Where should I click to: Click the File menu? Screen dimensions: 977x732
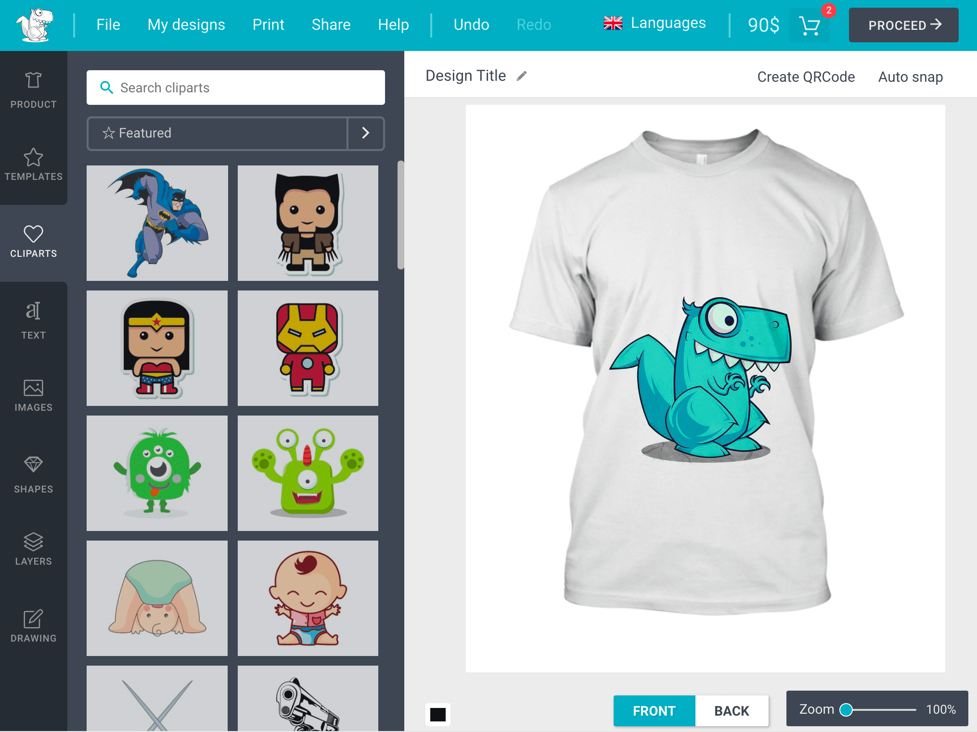[107, 24]
